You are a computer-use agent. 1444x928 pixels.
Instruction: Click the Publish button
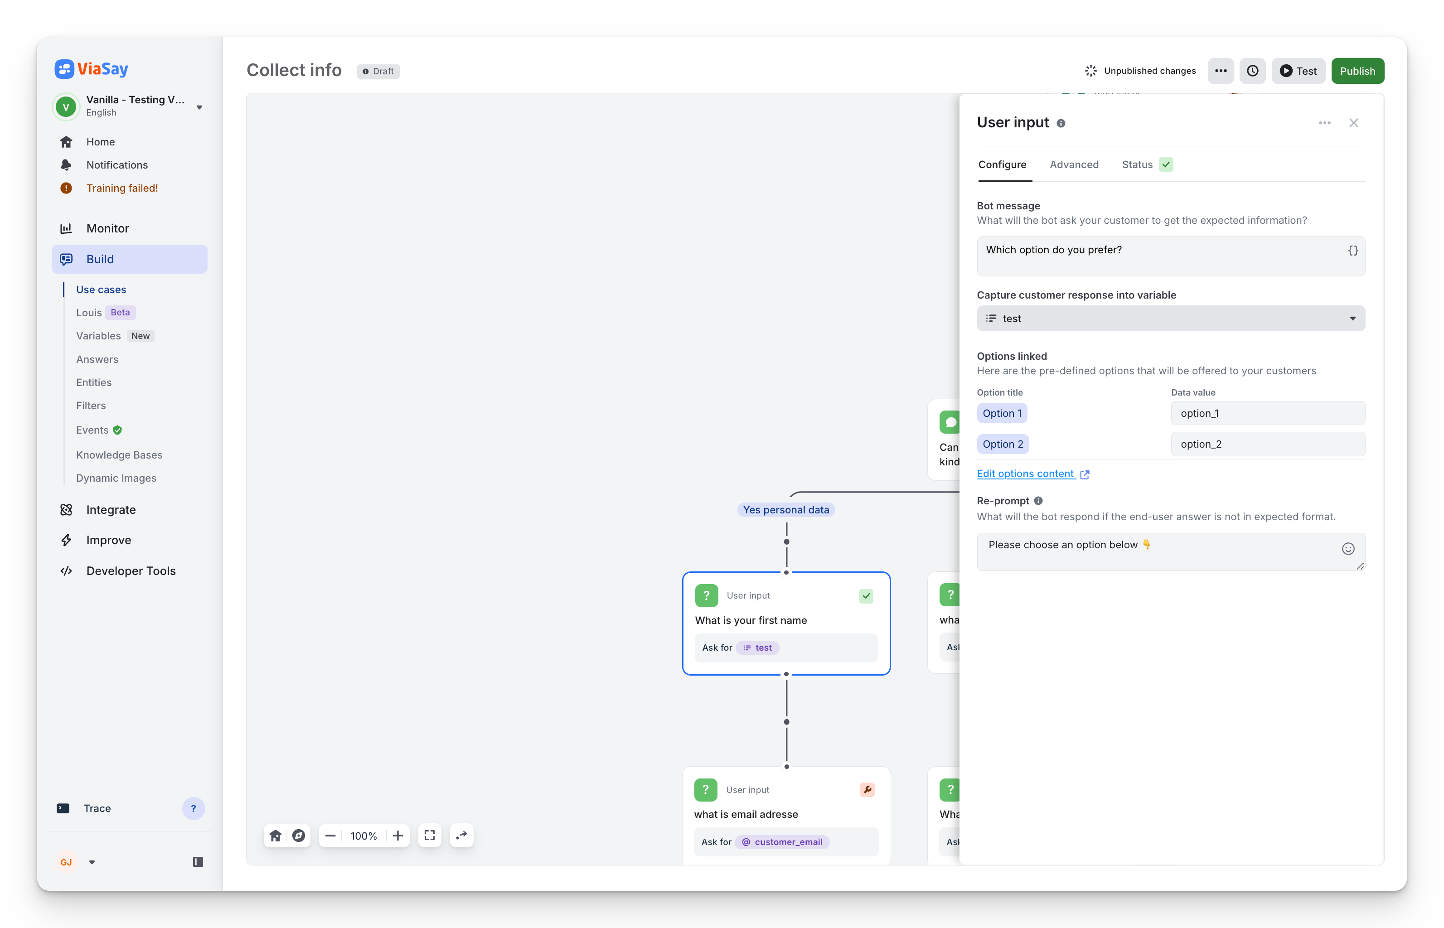(1357, 71)
